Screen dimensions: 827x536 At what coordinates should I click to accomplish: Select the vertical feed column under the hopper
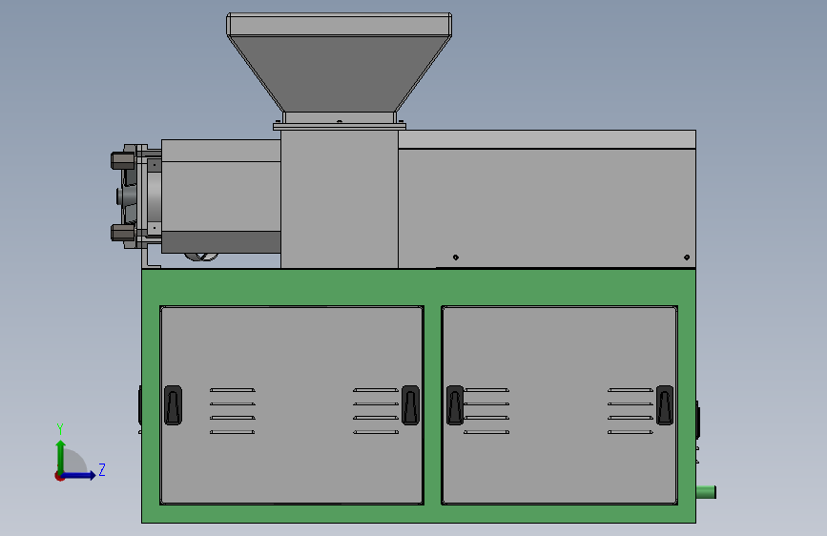pyautogui.click(x=340, y=199)
